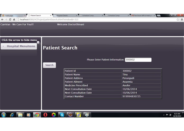Image resolution: width=184 pixels, height=131 pixels.
Task: Open Skype from the taskbar
Action: [62, 115]
